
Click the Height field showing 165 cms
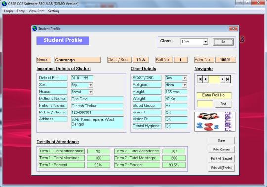point(176,92)
